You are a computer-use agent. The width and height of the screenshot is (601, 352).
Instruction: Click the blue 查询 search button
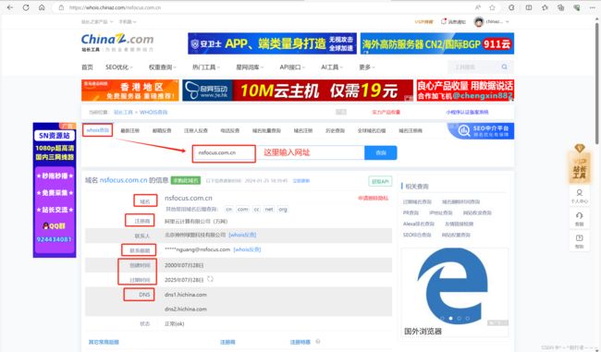click(x=381, y=152)
